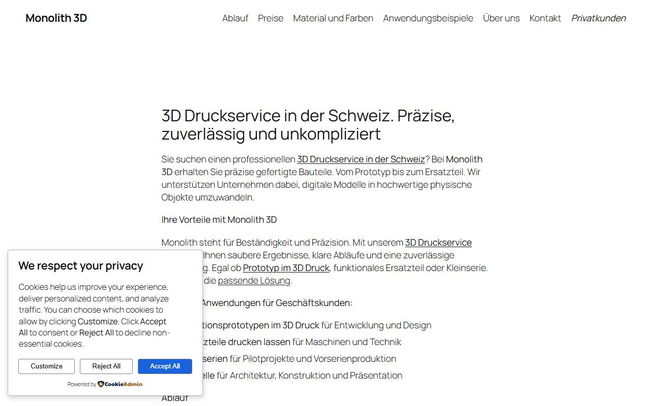Open the Kontakt menu item
This screenshot has height=406, width=651.
(545, 18)
